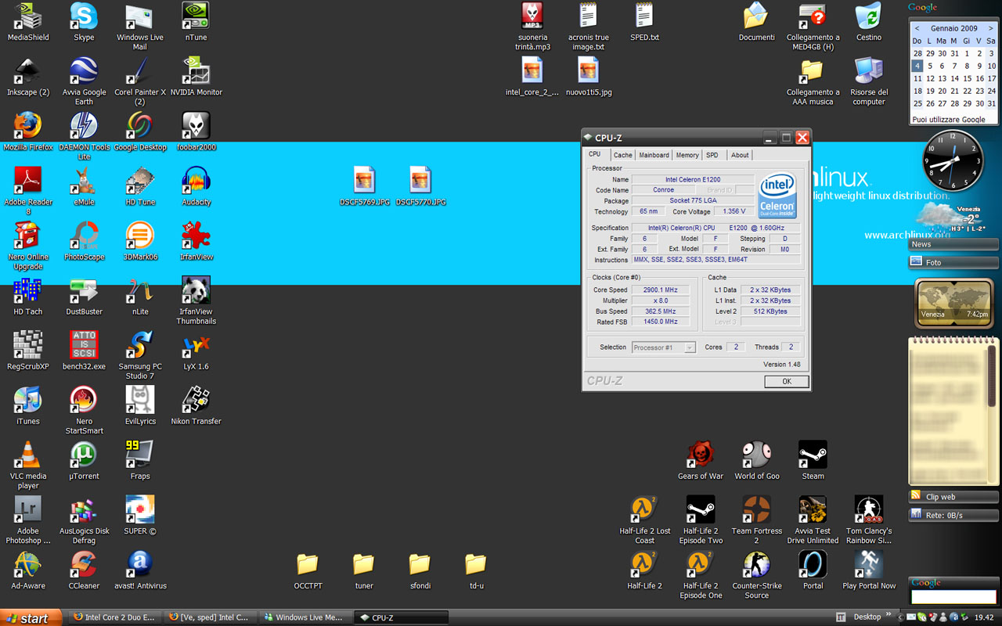Open the Windows Live Messenger taskbar button

click(305, 617)
